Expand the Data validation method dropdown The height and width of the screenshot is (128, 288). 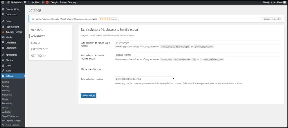(x=145, y=79)
